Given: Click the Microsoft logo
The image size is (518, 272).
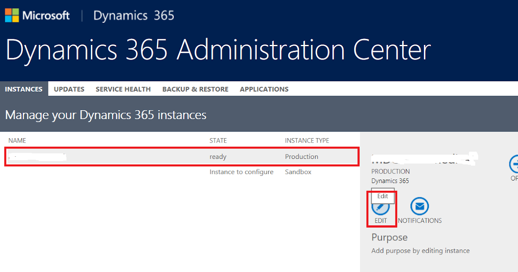Looking at the screenshot, I should pos(38,15).
